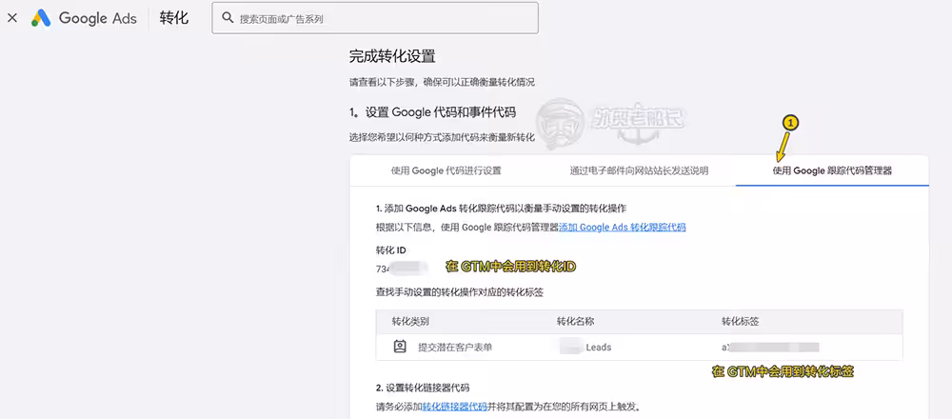The image size is (952, 419).
Task: Click the 转化 page title in header
Action: 174,18
